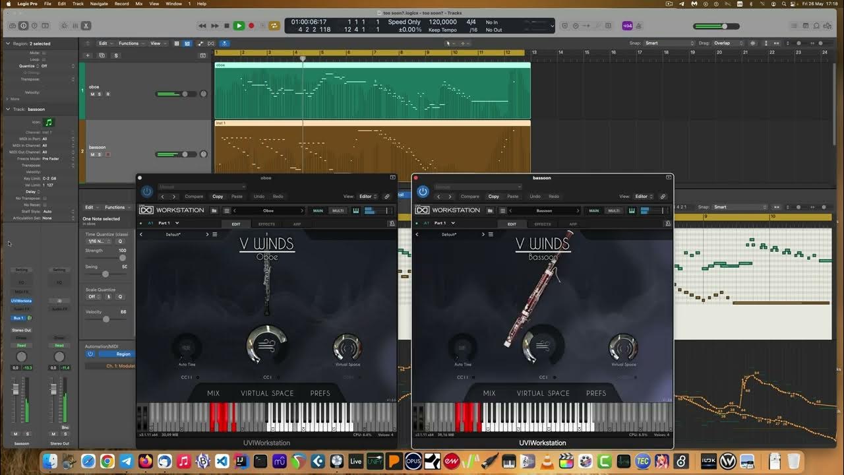Click MIX in the bassoon V Winds panel
The image size is (844, 475).
(x=489, y=393)
